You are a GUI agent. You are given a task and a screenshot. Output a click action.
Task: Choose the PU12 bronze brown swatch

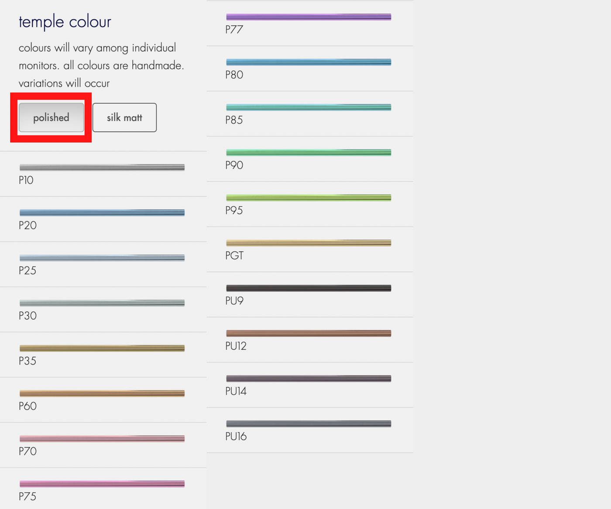point(309,334)
